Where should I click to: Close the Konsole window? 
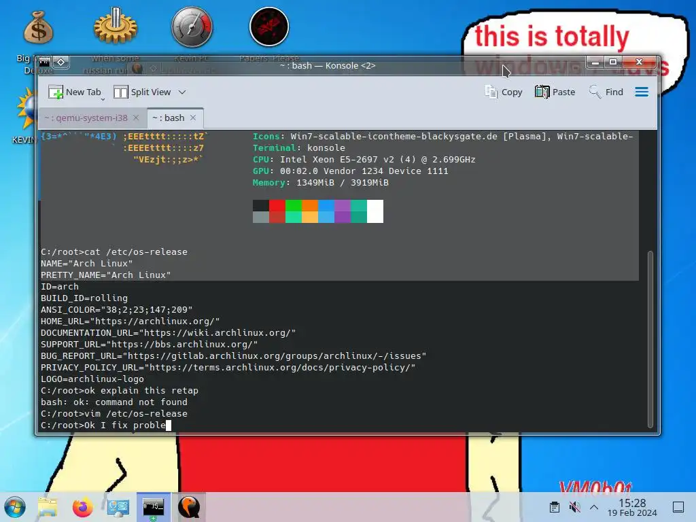[639, 62]
